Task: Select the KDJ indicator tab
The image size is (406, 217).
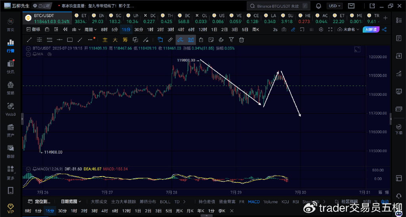Action: [285, 202]
